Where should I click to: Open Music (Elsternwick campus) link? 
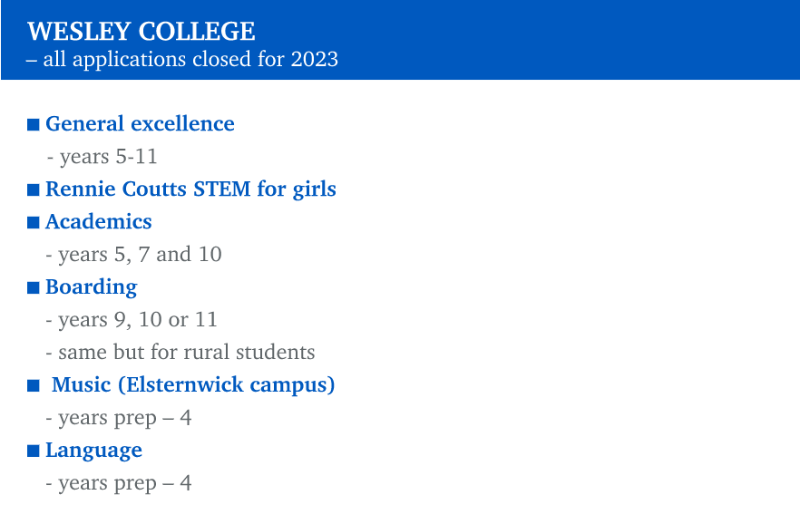(x=193, y=385)
